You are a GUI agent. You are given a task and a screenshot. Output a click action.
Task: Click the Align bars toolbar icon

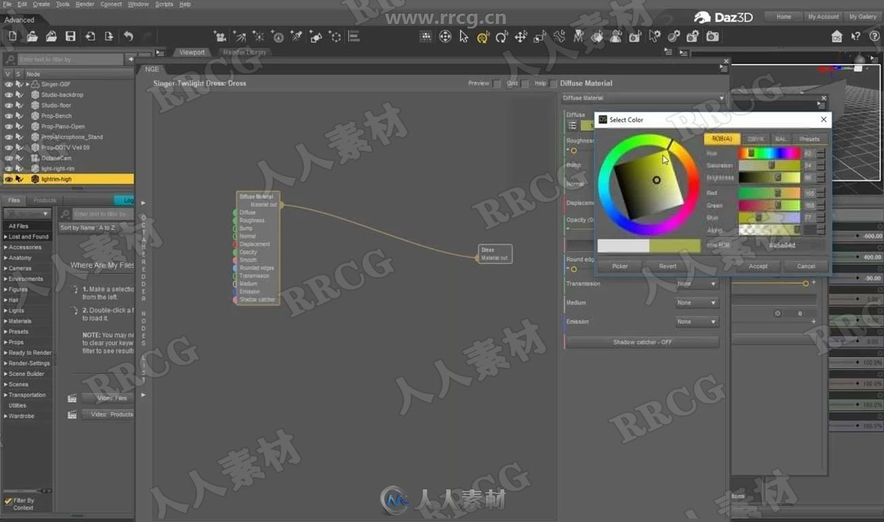pos(354,36)
